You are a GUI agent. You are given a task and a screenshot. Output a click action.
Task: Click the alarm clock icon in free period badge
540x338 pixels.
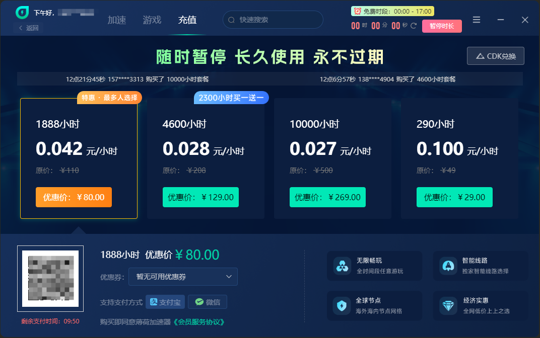(x=358, y=12)
